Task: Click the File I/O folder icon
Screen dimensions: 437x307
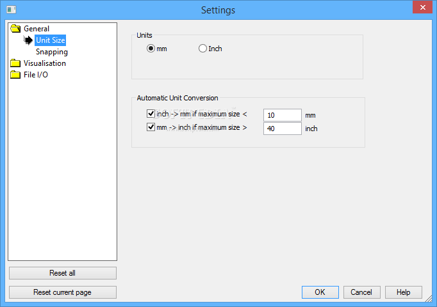Action: [15, 75]
